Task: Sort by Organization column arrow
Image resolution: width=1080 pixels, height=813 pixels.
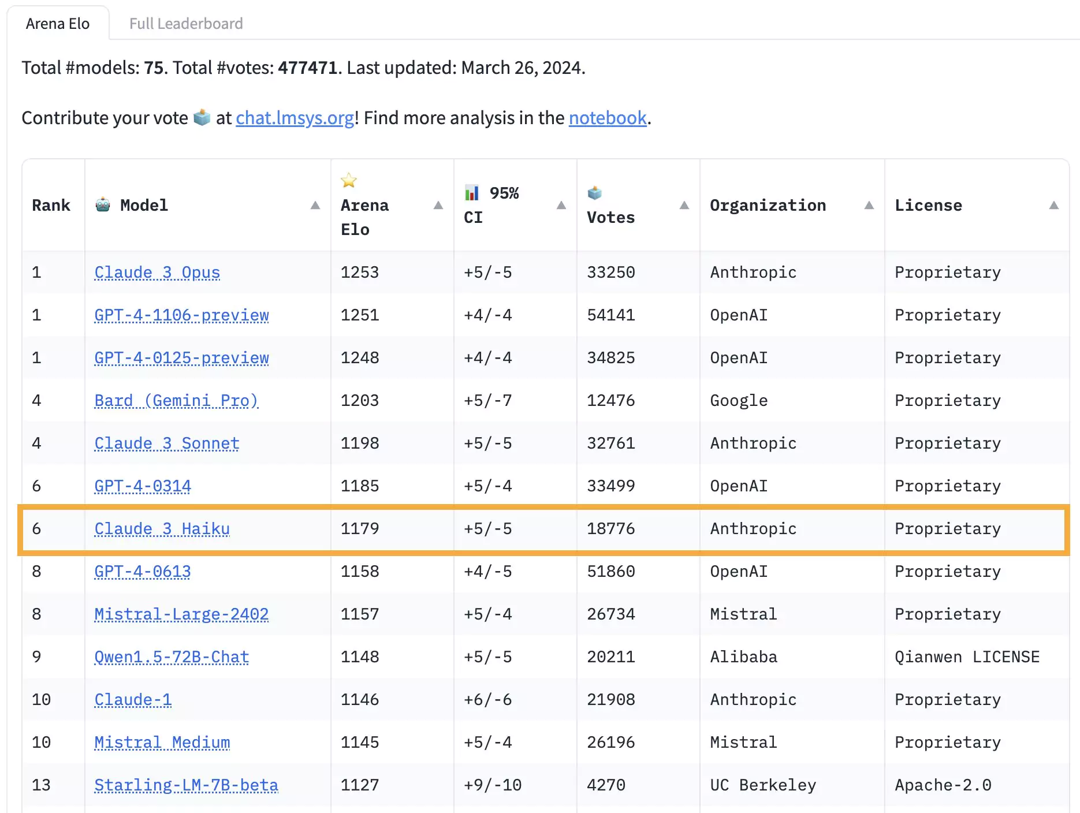Action: [869, 206]
